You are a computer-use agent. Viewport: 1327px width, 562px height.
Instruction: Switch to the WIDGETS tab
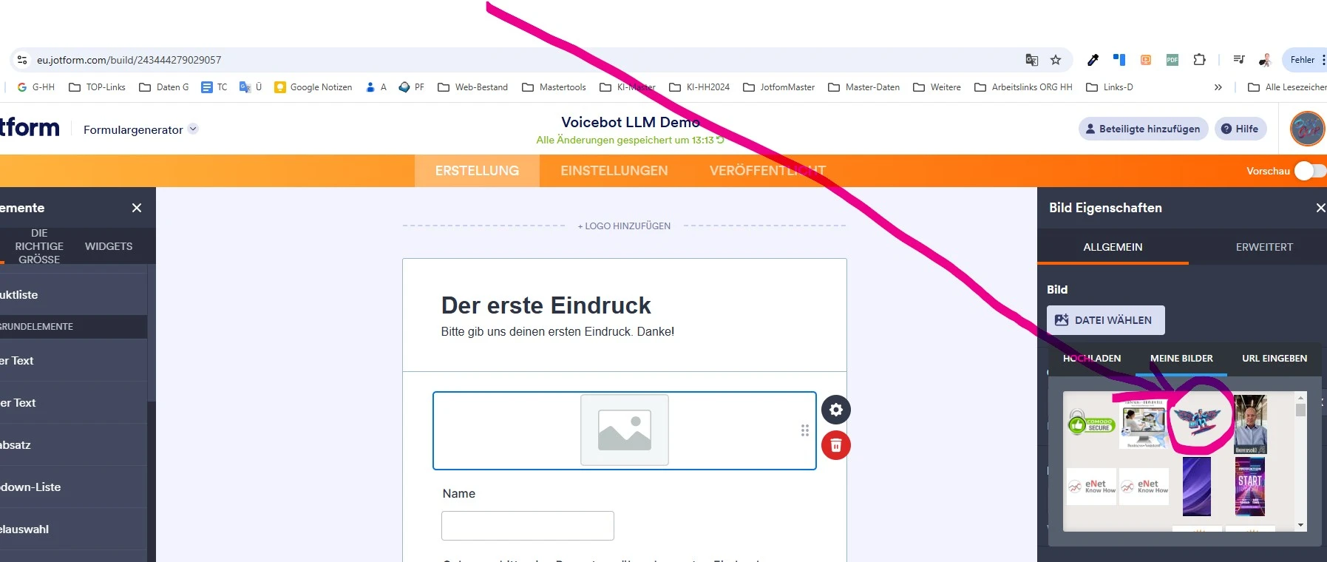109,246
